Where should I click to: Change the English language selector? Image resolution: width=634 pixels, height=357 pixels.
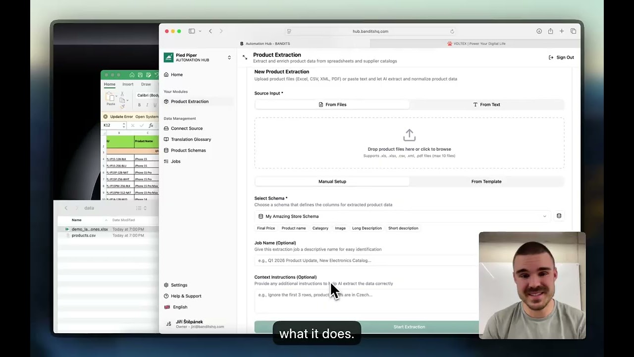click(180, 307)
